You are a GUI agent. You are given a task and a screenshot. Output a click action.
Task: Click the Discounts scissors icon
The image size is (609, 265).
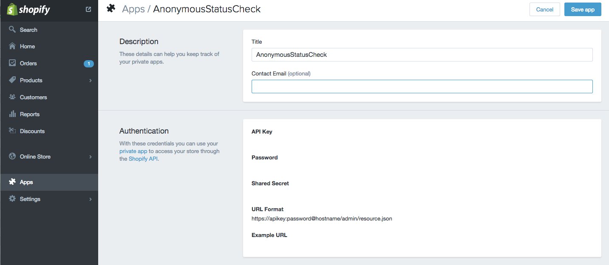coord(12,131)
